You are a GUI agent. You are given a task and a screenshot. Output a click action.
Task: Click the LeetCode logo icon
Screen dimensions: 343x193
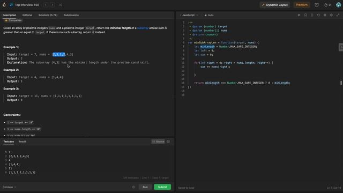(4, 5)
